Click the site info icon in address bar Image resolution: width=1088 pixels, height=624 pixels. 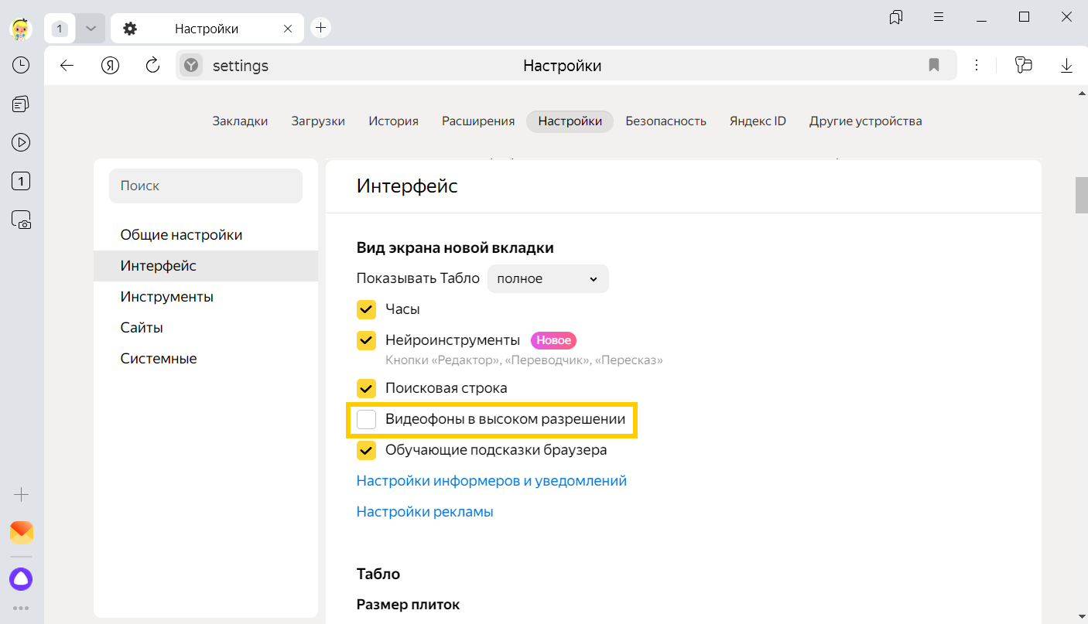click(190, 66)
